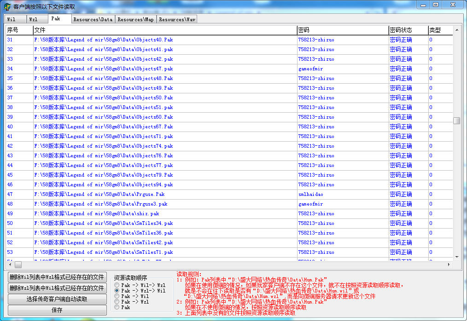Screen dimensions: 467x321
Task: Click 删除Wzl列表中Wil格式已经存在的文件 button
Action: point(57,288)
